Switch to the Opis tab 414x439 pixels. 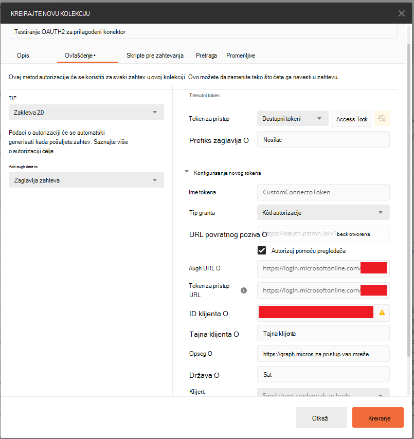pyautogui.click(x=23, y=56)
